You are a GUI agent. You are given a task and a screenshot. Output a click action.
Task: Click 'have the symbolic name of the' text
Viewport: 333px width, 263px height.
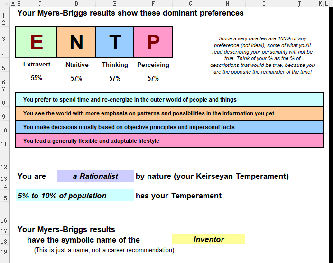(83, 240)
